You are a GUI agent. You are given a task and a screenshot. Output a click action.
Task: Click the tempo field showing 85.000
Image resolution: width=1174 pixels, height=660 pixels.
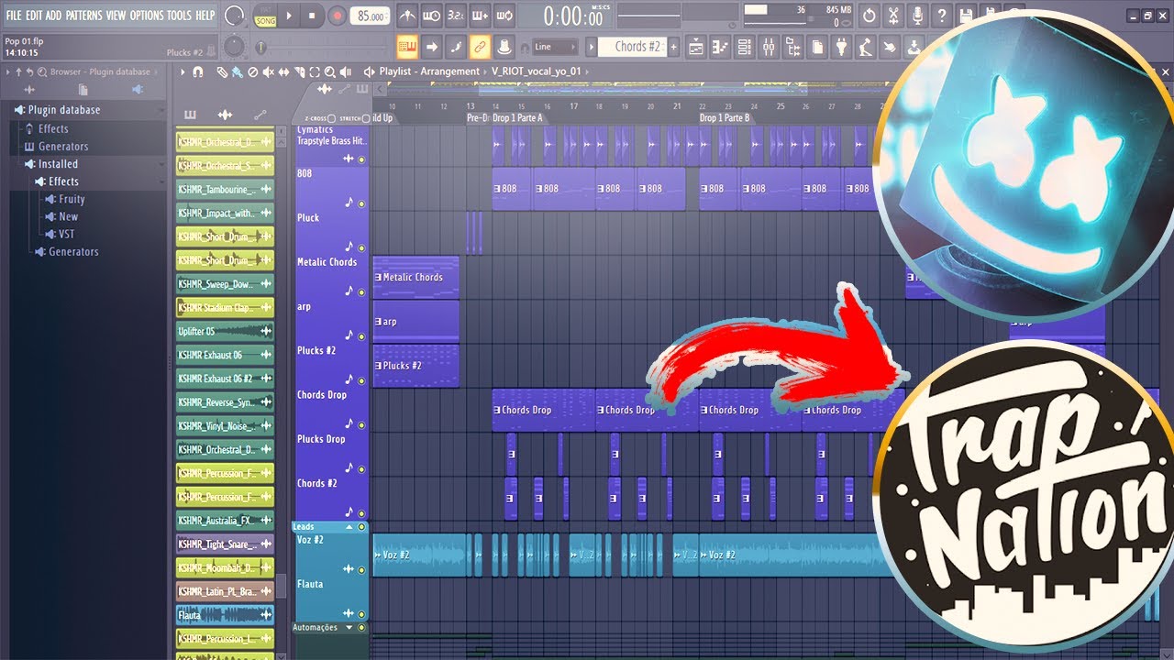(x=370, y=16)
